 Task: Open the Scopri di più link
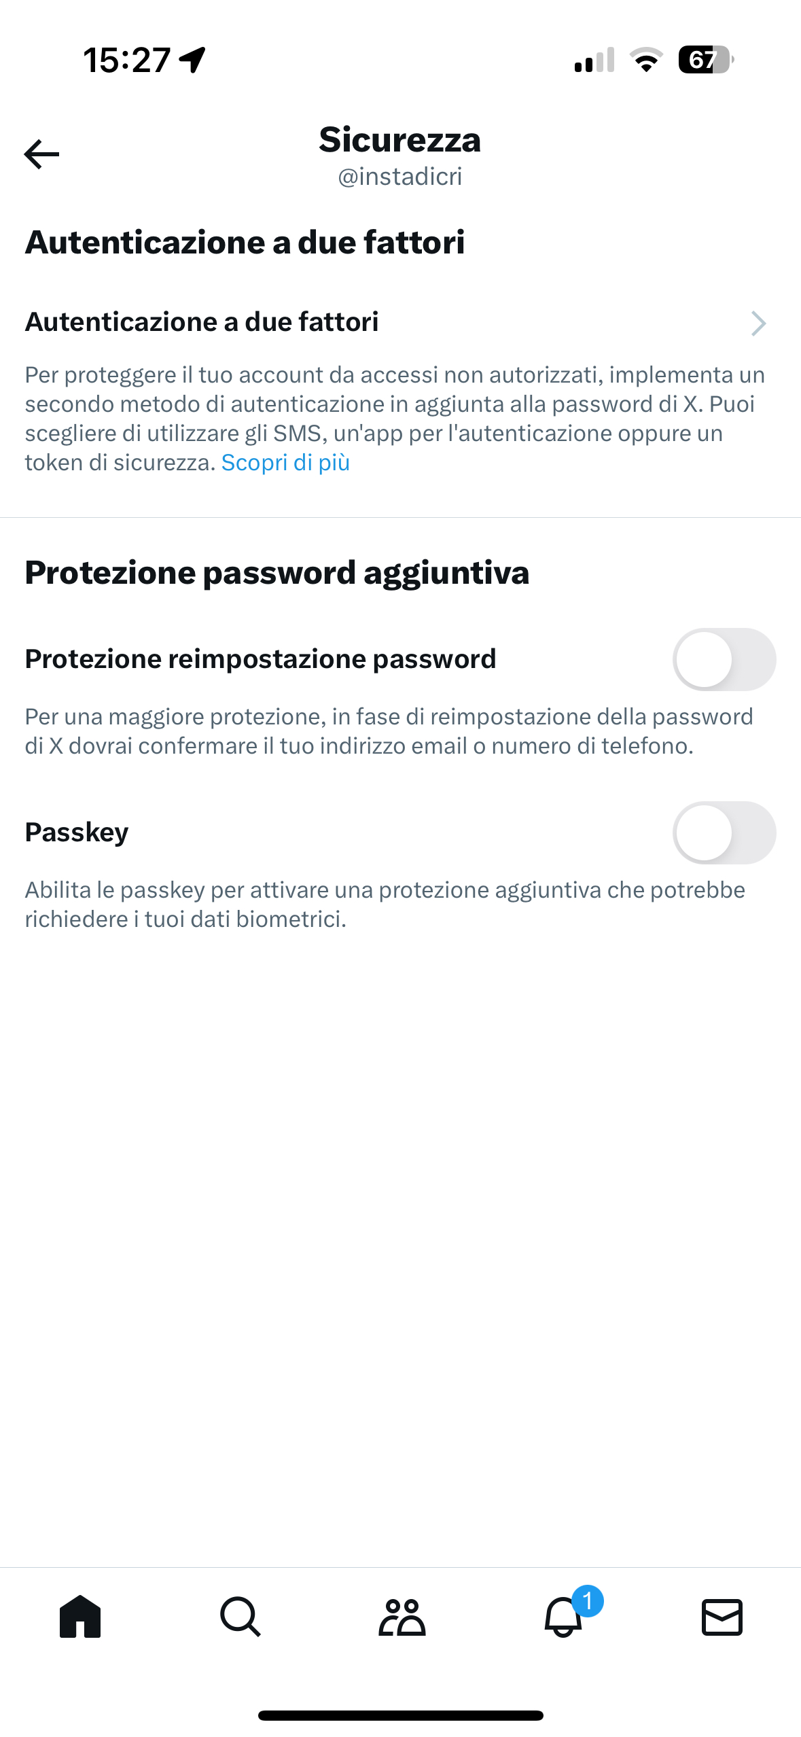(x=285, y=463)
